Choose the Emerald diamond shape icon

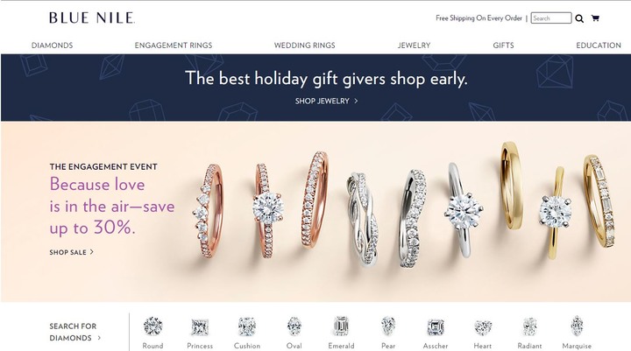[341, 326]
